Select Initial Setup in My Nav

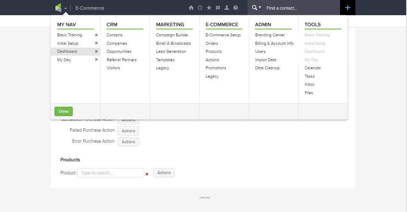68,43
